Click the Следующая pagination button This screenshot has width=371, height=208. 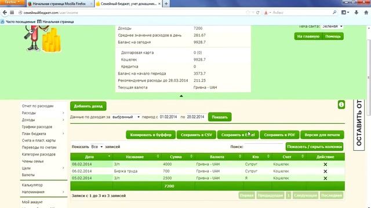pyautogui.click(x=305, y=195)
